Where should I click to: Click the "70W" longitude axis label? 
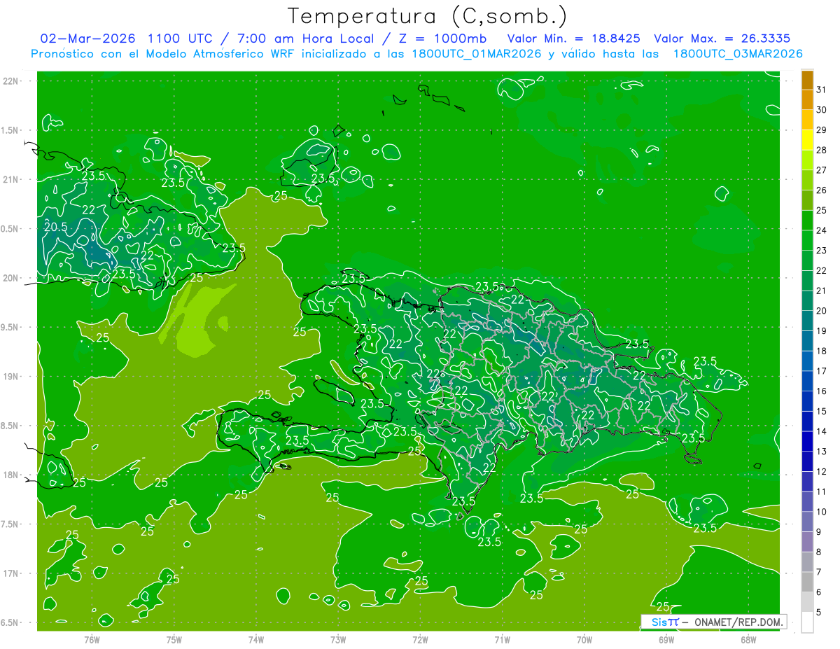click(584, 639)
